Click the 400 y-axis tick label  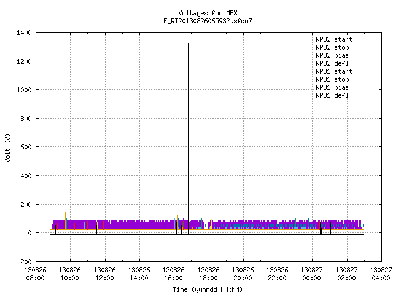[26, 176]
